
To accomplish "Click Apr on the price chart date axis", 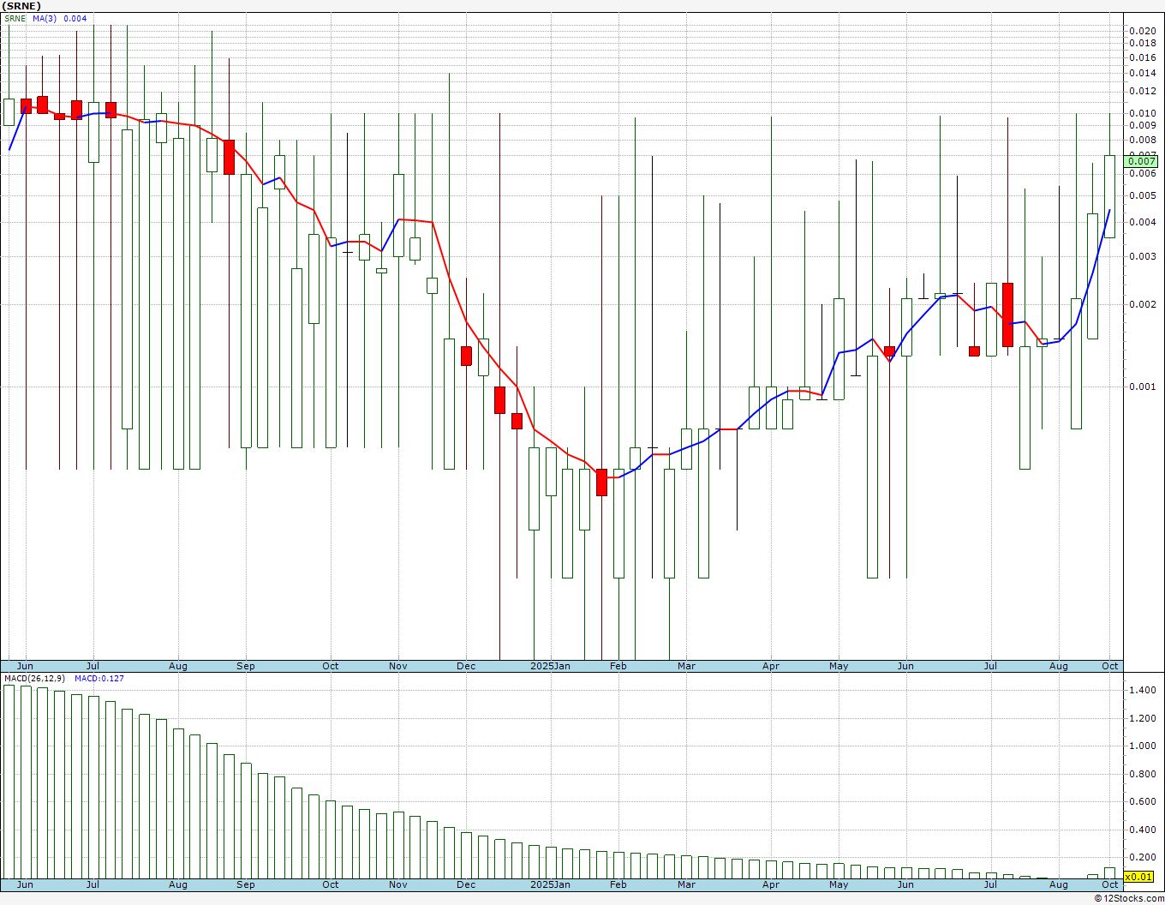I will (771, 666).
